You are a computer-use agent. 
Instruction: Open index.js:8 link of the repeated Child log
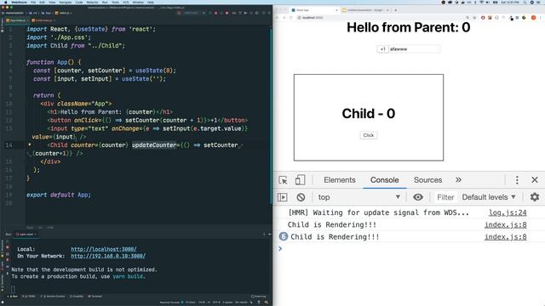coord(505,237)
